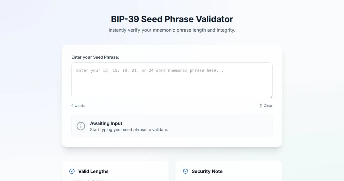Image resolution: width=344 pixels, height=181 pixels.
Task: Click the shield icon beside Security Note
Action: [185, 171]
